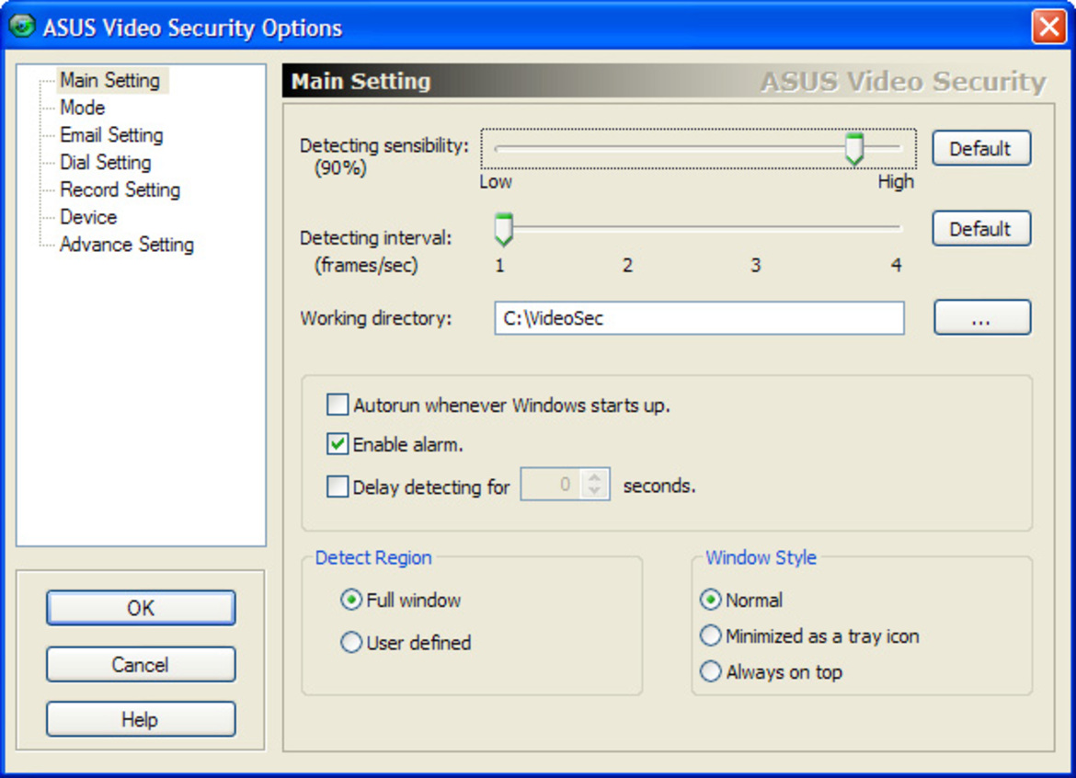Viewport: 1076px width, 778px height.
Task: Reset Detecting sensibility with its Default button
Action: pyautogui.click(x=981, y=148)
